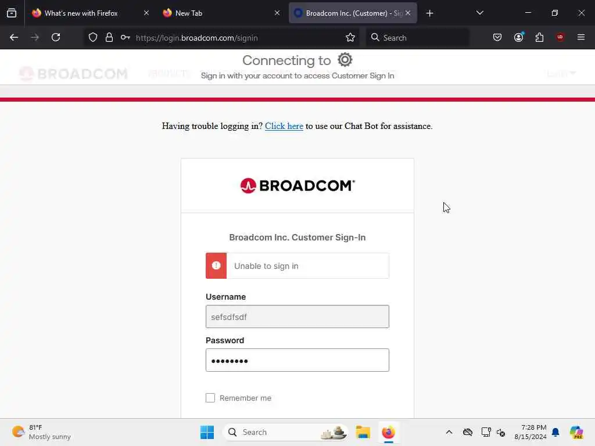
Task: Save page to Pocket
Action: 497,37
